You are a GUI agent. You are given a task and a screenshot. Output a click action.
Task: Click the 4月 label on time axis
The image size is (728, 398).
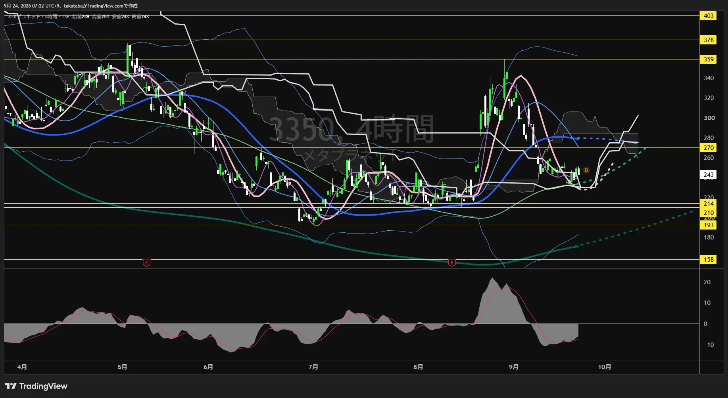click(x=22, y=367)
